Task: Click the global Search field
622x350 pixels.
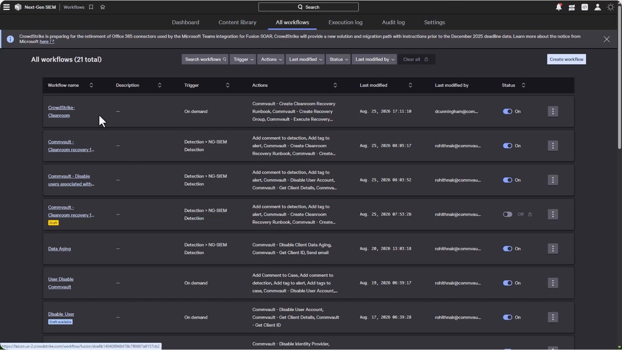Action: 308,7
